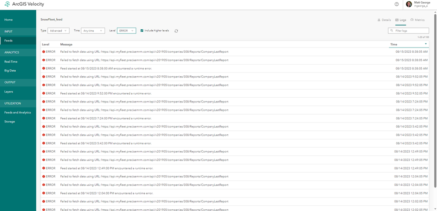Image resolution: width=437 pixels, height=211 pixels.
Task: Open Real-Time analytics in sidebar
Action: [x=11, y=61]
